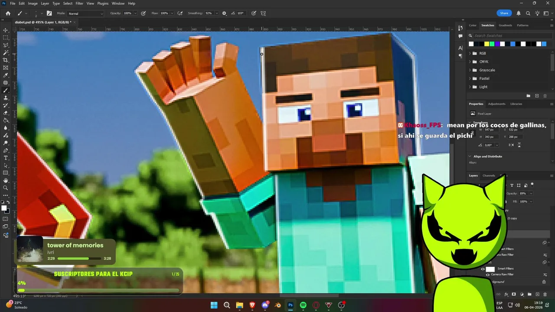555x312 pixels.
Task: Open the History panel icon
Action: click(460, 28)
